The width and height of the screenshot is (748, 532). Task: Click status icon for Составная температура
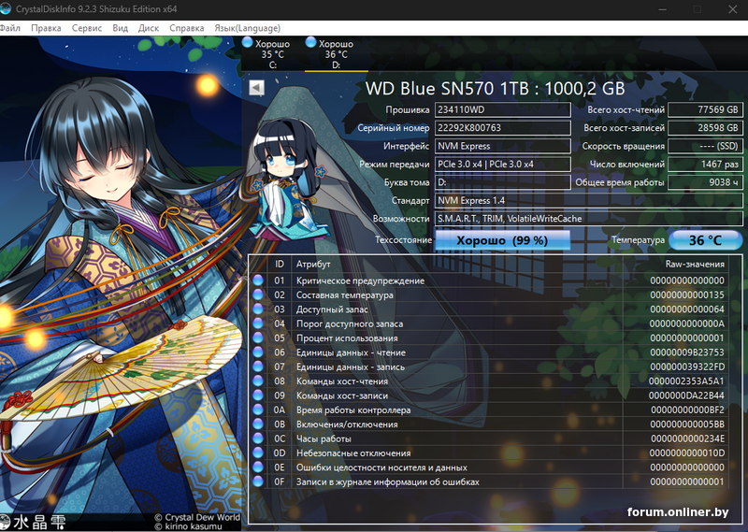258,295
